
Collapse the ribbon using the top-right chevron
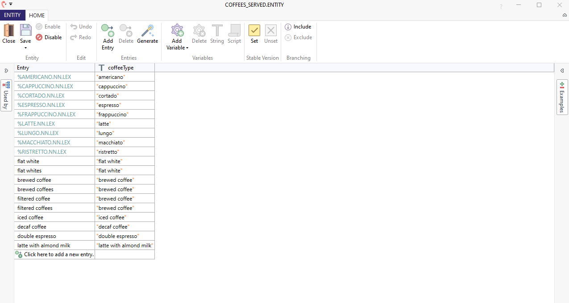565,15
